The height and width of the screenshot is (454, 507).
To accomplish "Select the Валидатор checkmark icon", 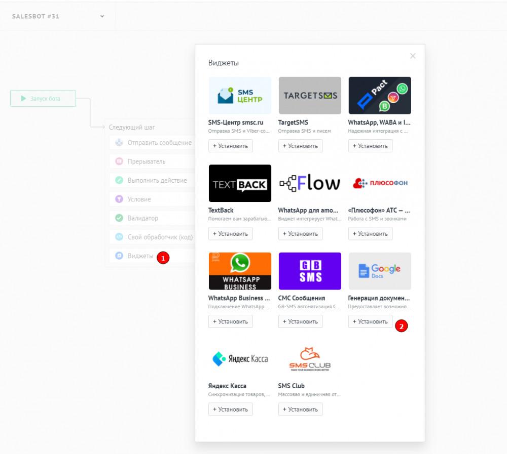I will point(119,218).
